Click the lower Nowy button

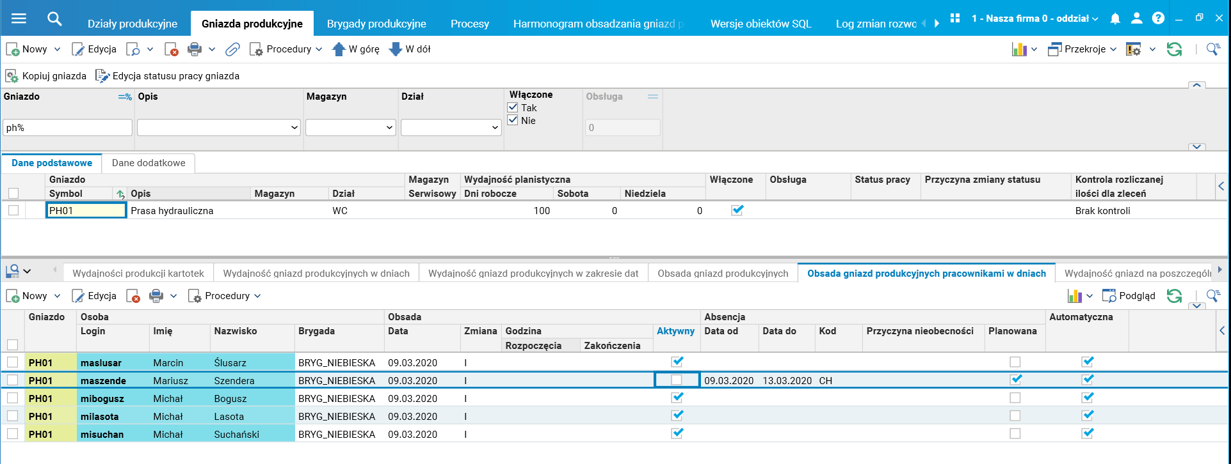click(x=27, y=296)
